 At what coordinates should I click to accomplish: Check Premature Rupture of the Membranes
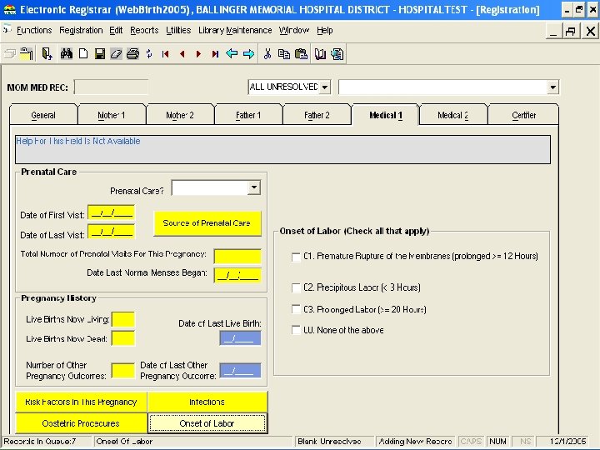tap(296, 257)
